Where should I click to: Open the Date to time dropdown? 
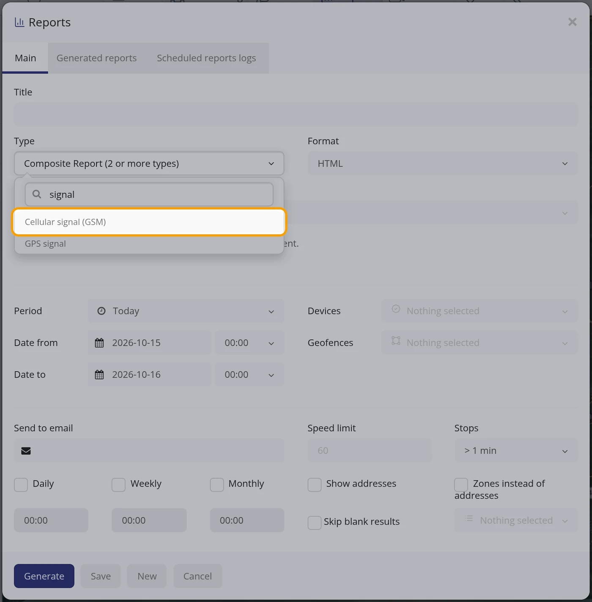point(249,375)
